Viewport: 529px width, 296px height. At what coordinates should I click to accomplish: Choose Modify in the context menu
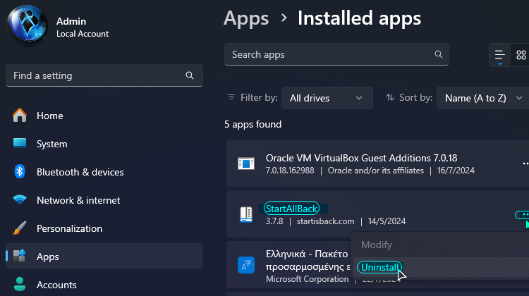(440, 245)
